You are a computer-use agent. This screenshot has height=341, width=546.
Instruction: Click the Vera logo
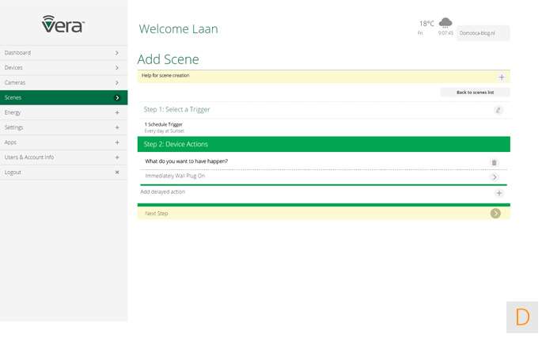(63, 25)
